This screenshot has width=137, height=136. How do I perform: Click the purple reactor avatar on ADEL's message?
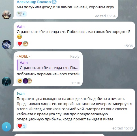tap(25, 81)
